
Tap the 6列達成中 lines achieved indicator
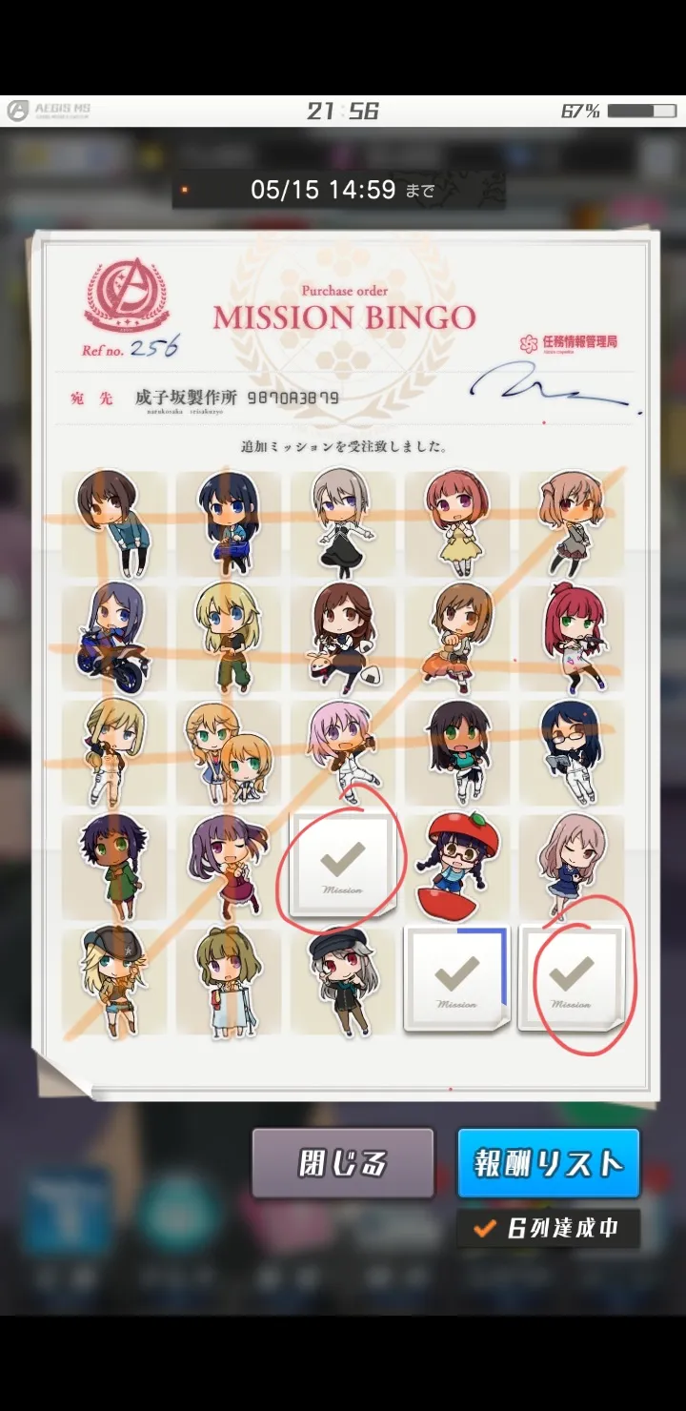tap(548, 1228)
